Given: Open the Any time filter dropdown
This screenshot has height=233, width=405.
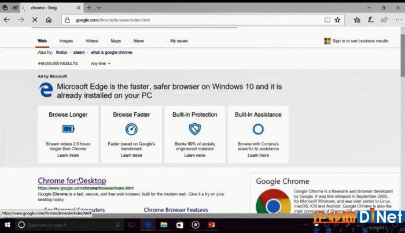Looking at the screenshot, I should [101, 64].
